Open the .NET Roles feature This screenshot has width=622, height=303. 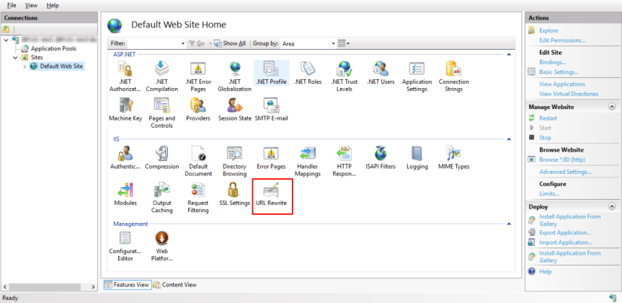[x=308, y=74]
